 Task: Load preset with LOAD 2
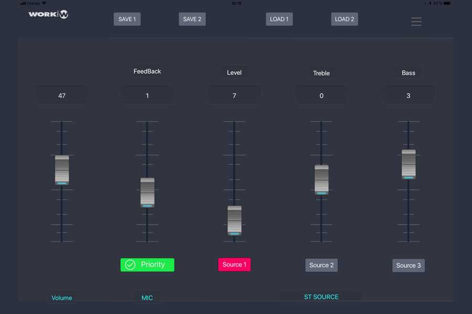point(345,19)
